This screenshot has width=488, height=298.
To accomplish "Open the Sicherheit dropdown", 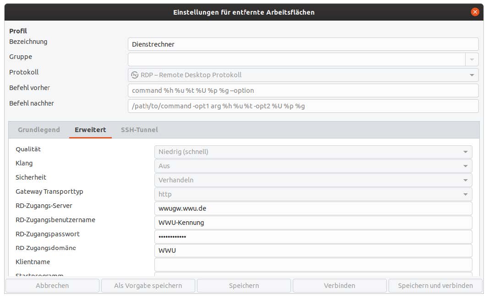I will [465, 180].
